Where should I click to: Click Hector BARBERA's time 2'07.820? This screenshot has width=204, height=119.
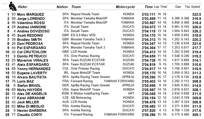pos(148,111)
